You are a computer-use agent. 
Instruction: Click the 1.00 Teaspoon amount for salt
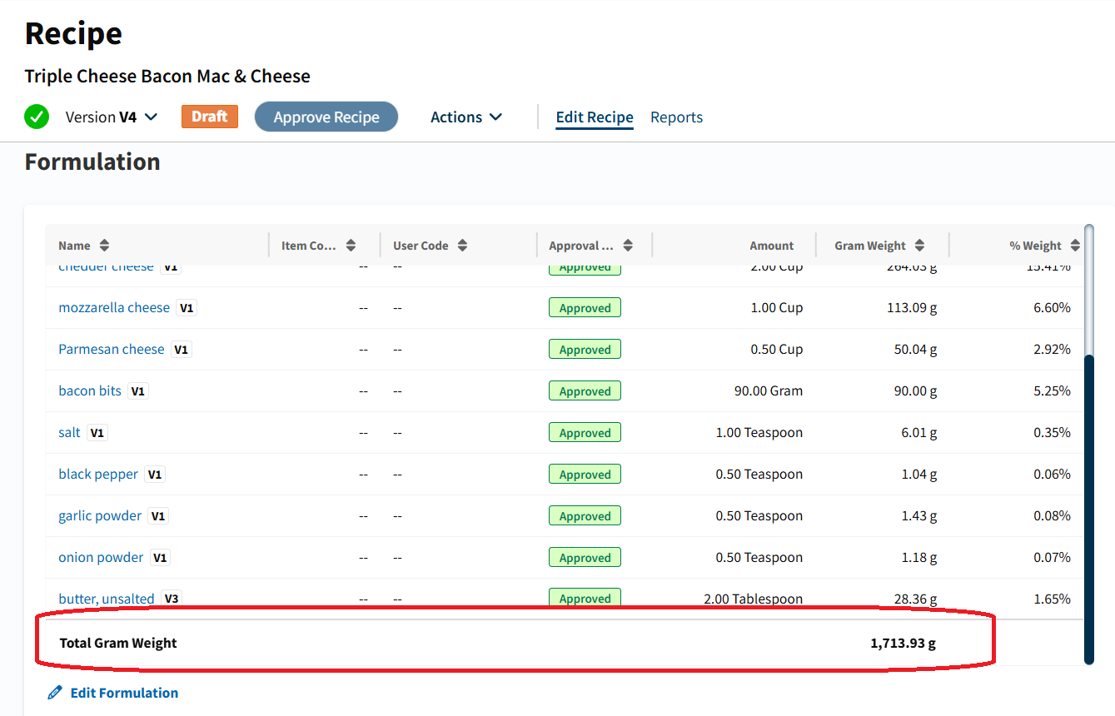coord(759,432)
